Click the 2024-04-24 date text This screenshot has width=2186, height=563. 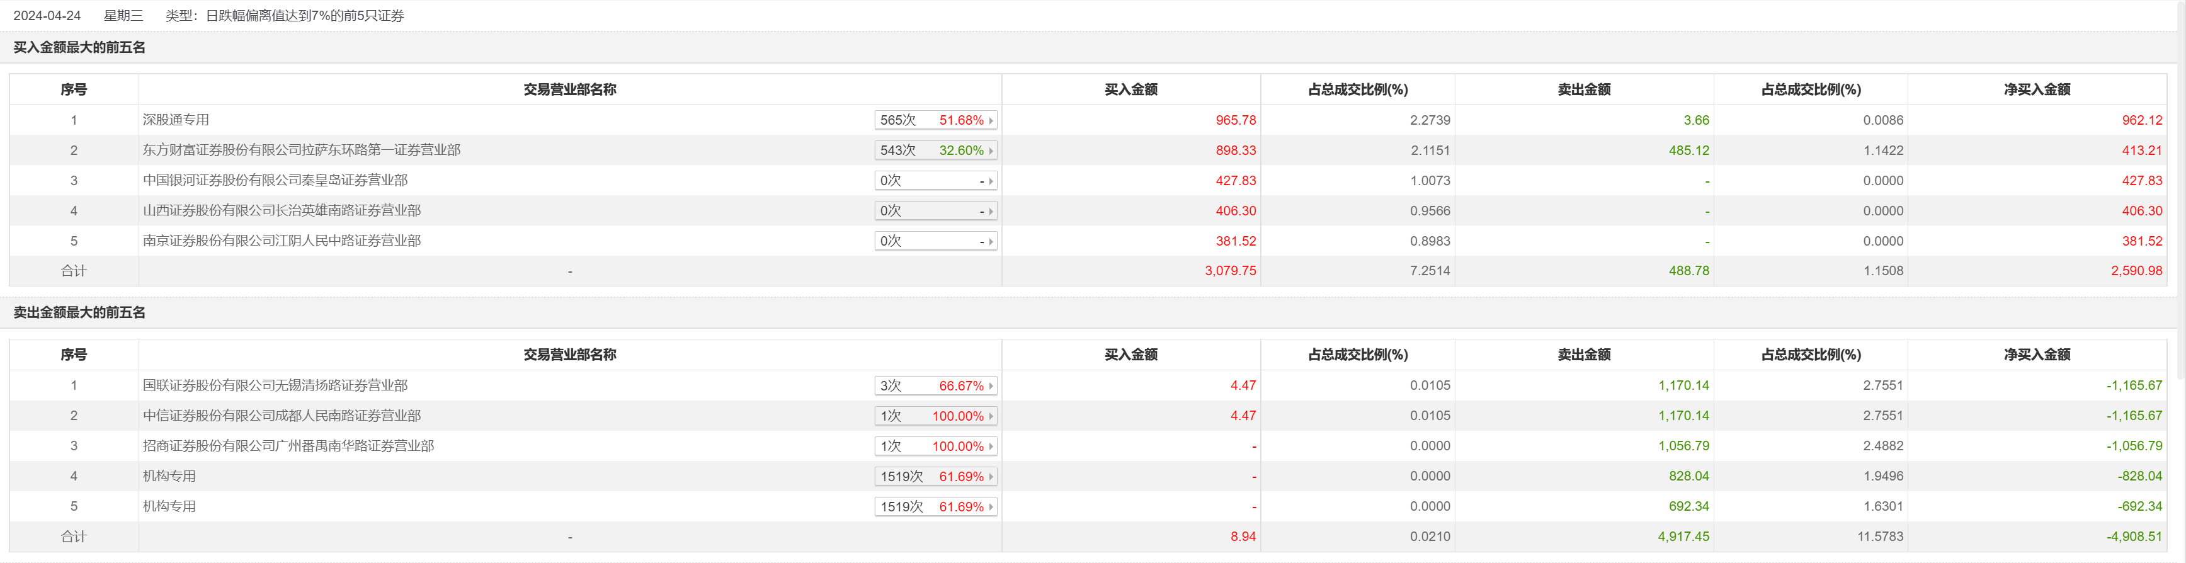click(47, 16)
